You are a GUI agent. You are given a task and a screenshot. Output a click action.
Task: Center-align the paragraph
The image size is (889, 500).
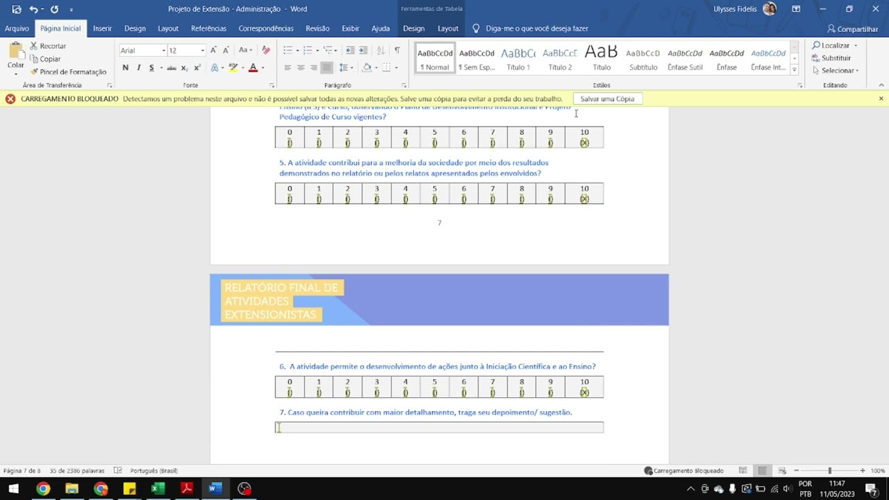click(x=301, y=67)
